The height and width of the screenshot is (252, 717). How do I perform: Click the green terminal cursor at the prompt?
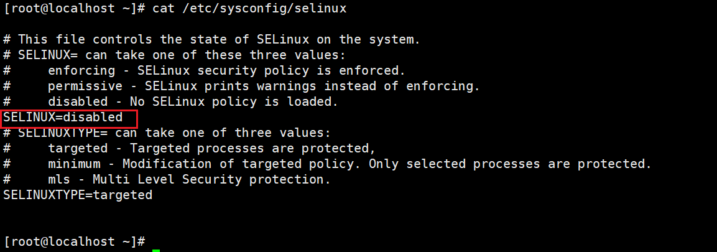[x=156, y=250]
